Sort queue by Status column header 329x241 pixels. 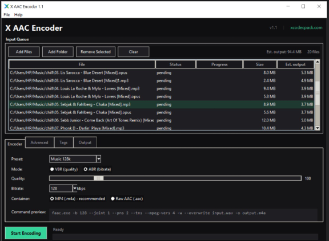175,64
